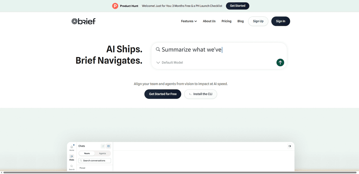Open the Home sidebar icon
Viewport: 359px width, 174px height.
pyautogui.click(x=72, y=148)
